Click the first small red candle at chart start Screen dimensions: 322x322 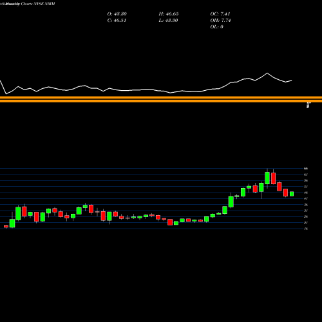point(6,227)
